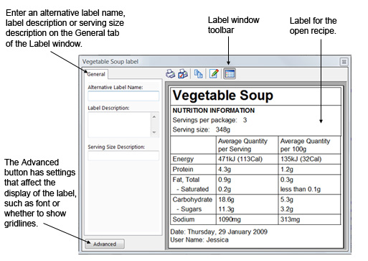Click the 4.3g protein value

pos(225,170)
